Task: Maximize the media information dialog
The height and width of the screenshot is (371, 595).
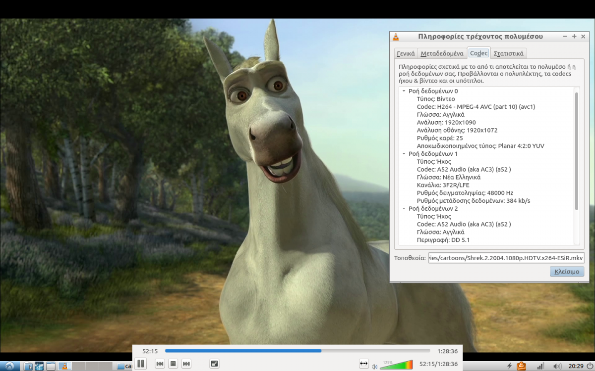Action: [x=574, y=37]
